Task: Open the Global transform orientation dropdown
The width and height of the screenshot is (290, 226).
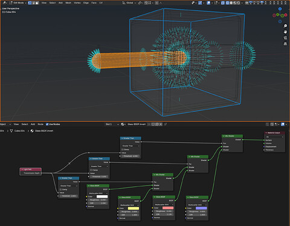Action: click(x=129, y=3)
